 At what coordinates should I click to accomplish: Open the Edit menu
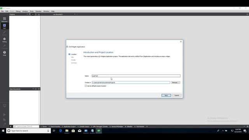pyautogui.click(x=7, y=11)
